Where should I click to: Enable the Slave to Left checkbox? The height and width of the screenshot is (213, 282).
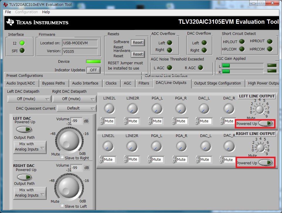tap(62, 205)
